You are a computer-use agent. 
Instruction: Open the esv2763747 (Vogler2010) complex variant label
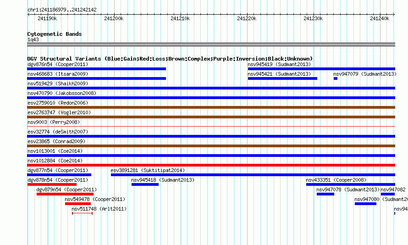(x=59, y=112)
